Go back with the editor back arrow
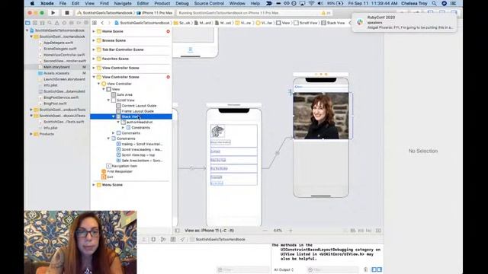Image resolution: width=488 pixels, height=274 pixels. click(102, 23)
